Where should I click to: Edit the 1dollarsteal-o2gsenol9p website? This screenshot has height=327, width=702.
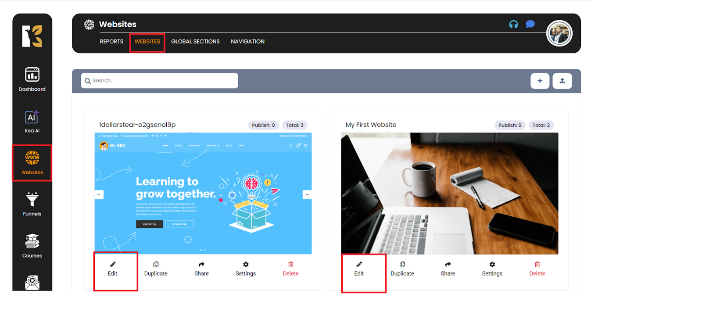[x=113, y=269]
